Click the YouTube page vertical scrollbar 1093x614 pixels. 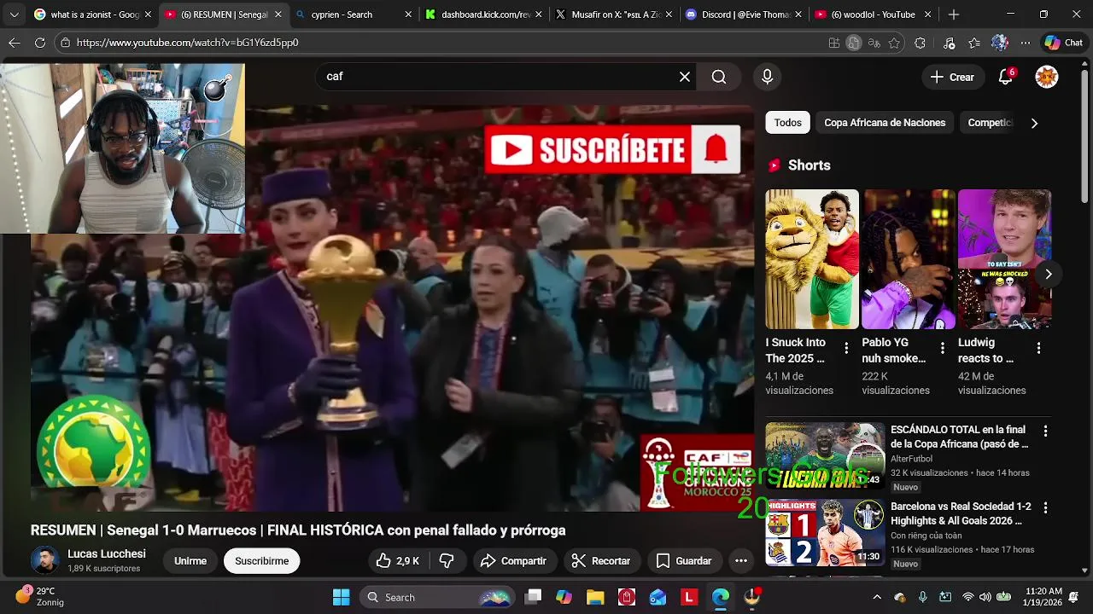1085,136
